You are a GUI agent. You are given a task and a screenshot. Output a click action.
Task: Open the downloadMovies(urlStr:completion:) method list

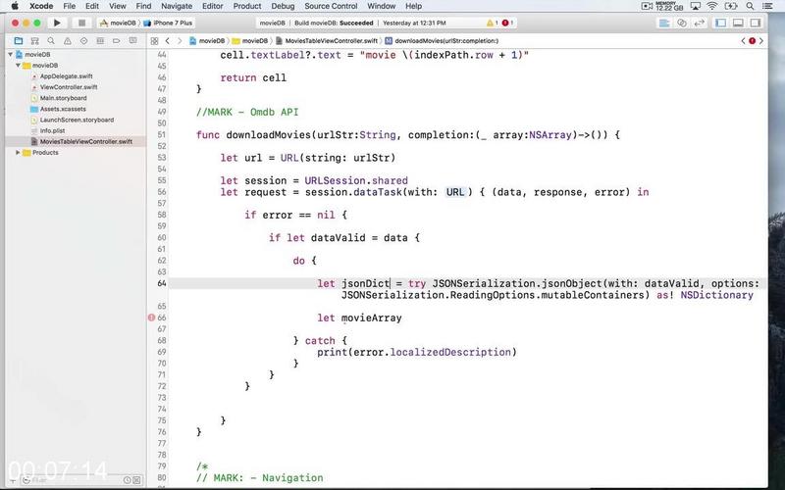click(442, 41)
